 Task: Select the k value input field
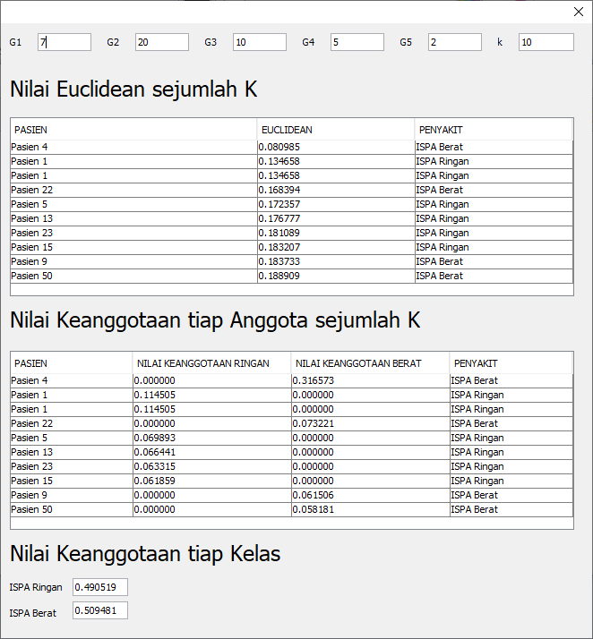tap(546, 42)
